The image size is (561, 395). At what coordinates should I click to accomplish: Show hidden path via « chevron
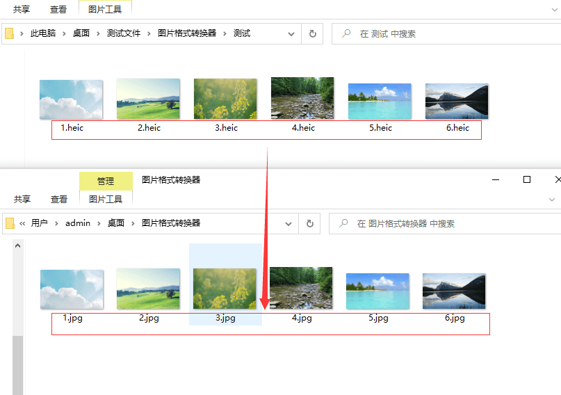tap(22, 224)
